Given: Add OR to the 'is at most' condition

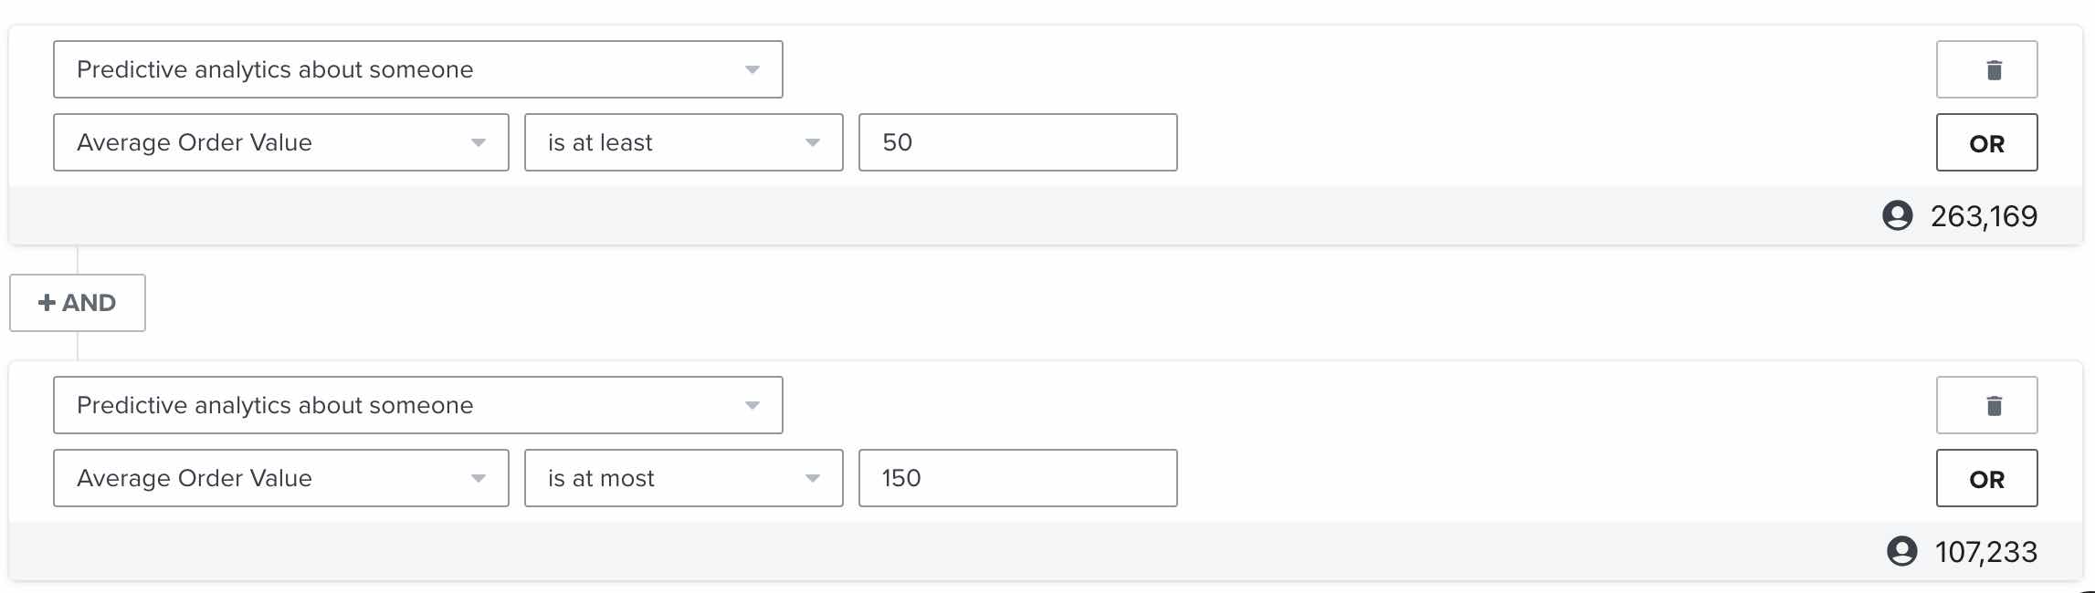Looking at the screenshot, I should click(1986, 478).
